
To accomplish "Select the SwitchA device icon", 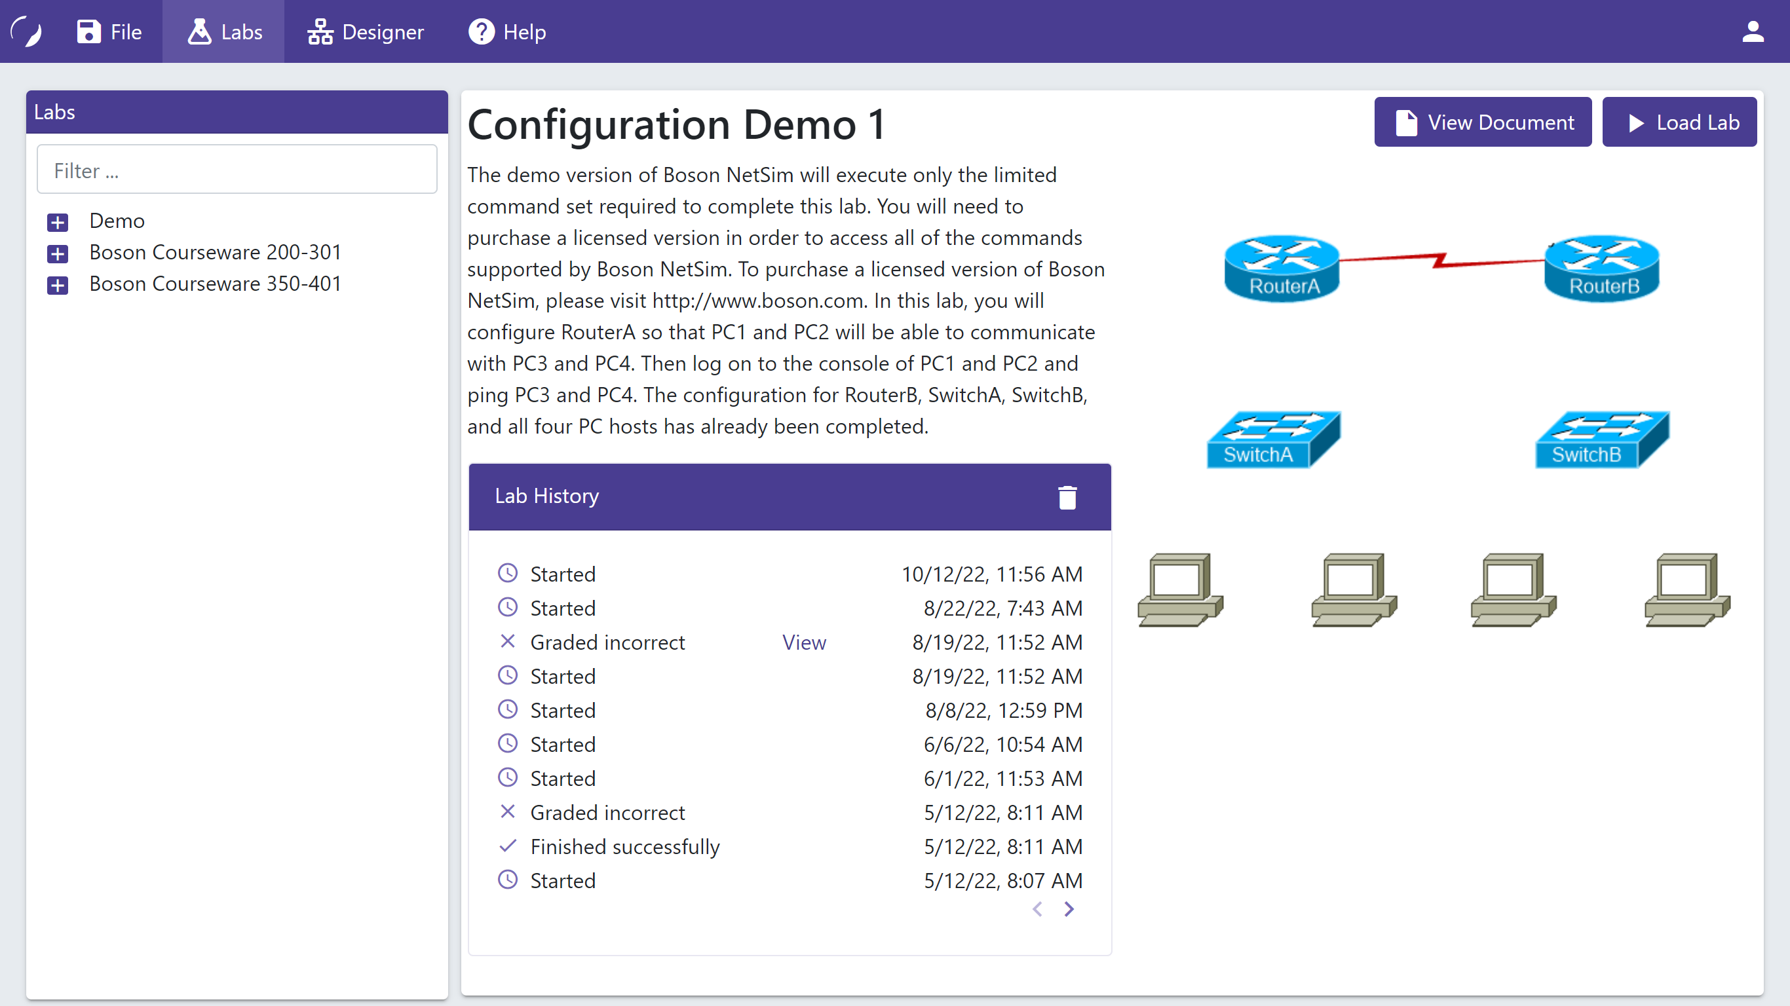I will (x=1272, y=439).
